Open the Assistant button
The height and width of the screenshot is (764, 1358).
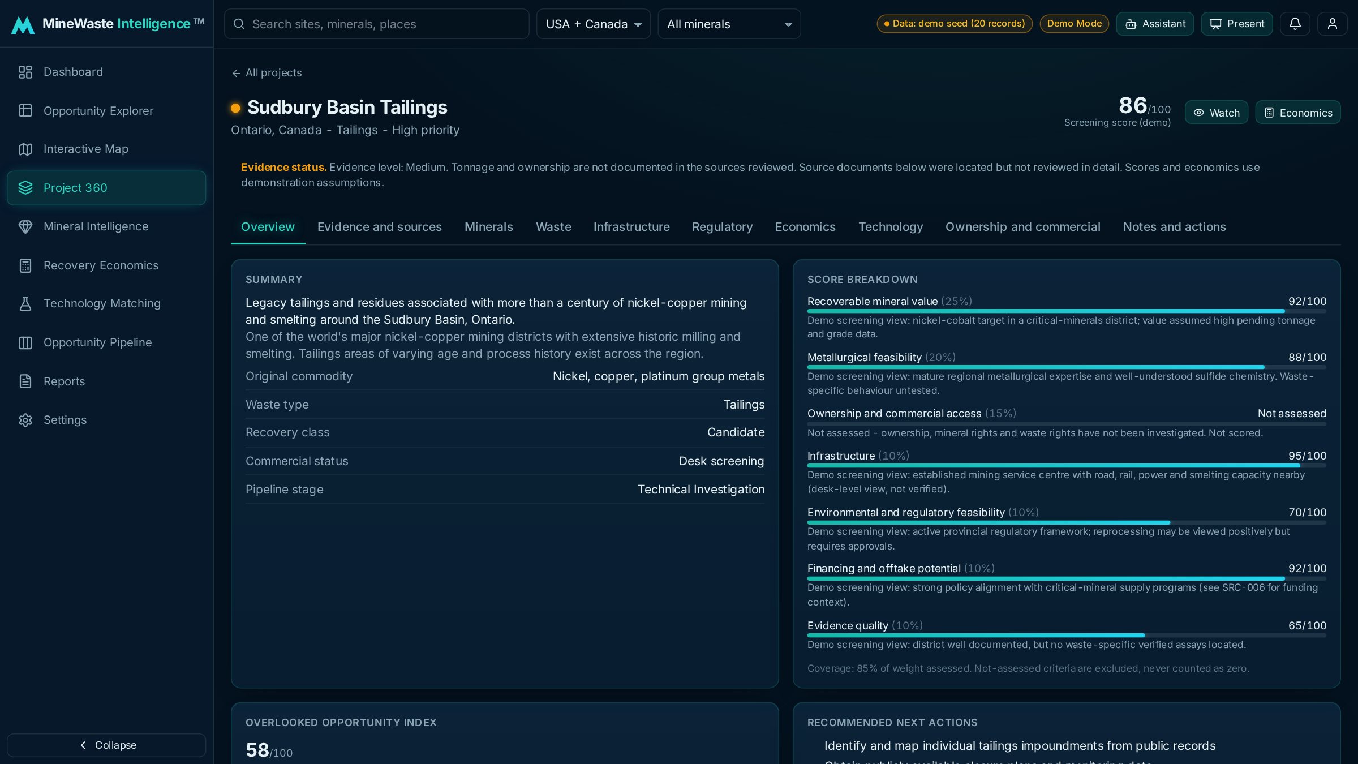[x=1155, y=24]
